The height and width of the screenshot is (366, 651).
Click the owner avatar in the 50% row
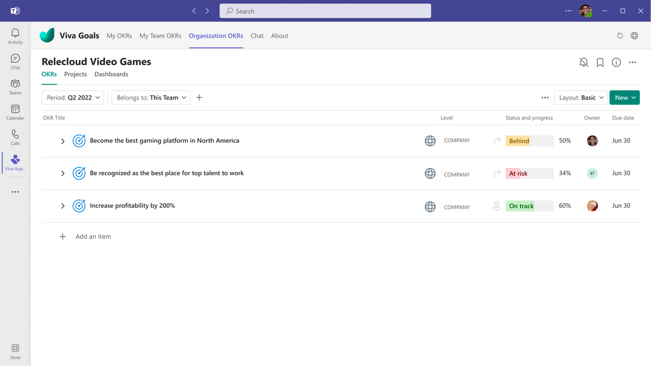[592, 141]
